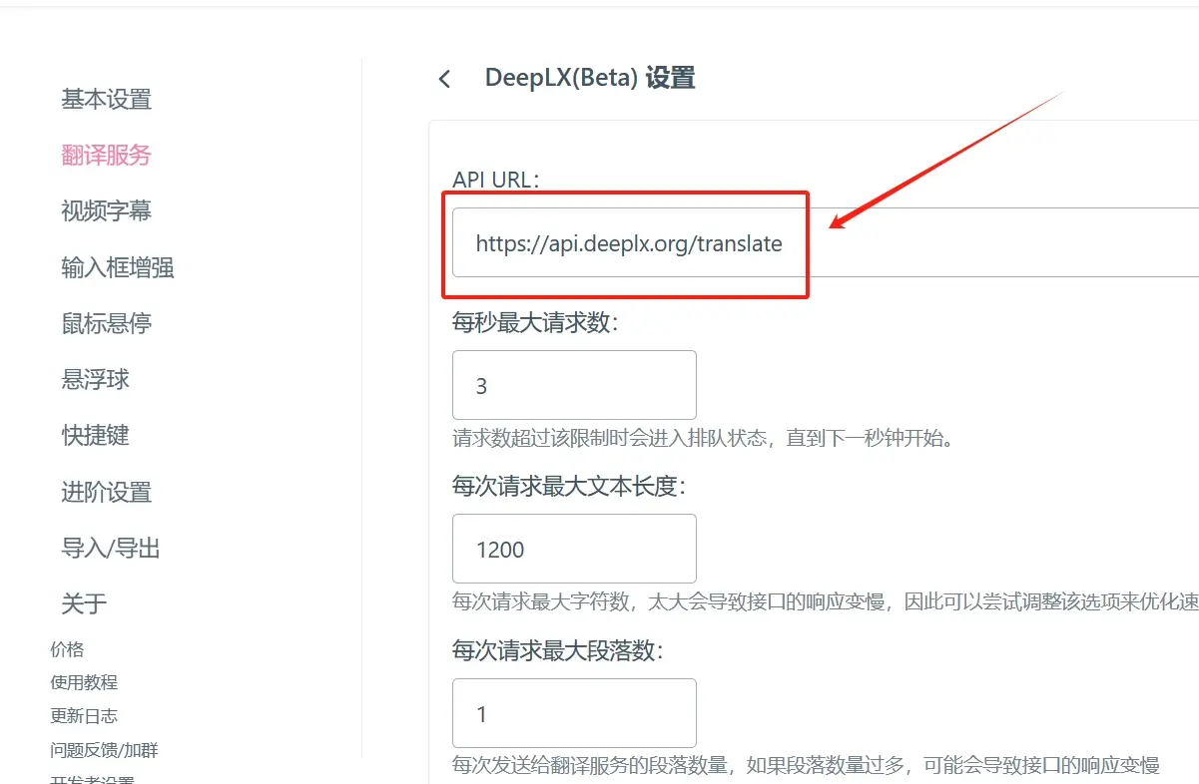
Task: Open 导入/导出 section
Action: click(x=111, y=548)
